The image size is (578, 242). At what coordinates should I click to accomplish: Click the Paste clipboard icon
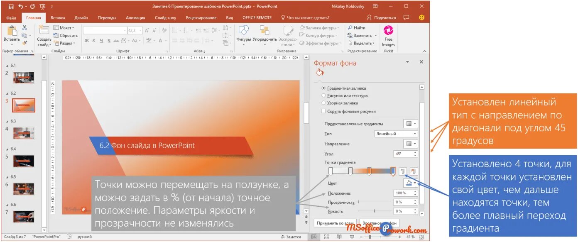(x=12, y=31)
